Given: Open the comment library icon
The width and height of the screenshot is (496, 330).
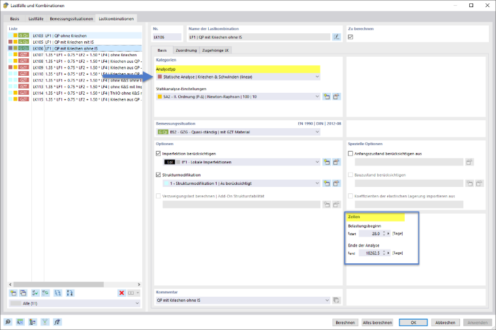Looking at the screenshot, I should click(x=336, y=300).
